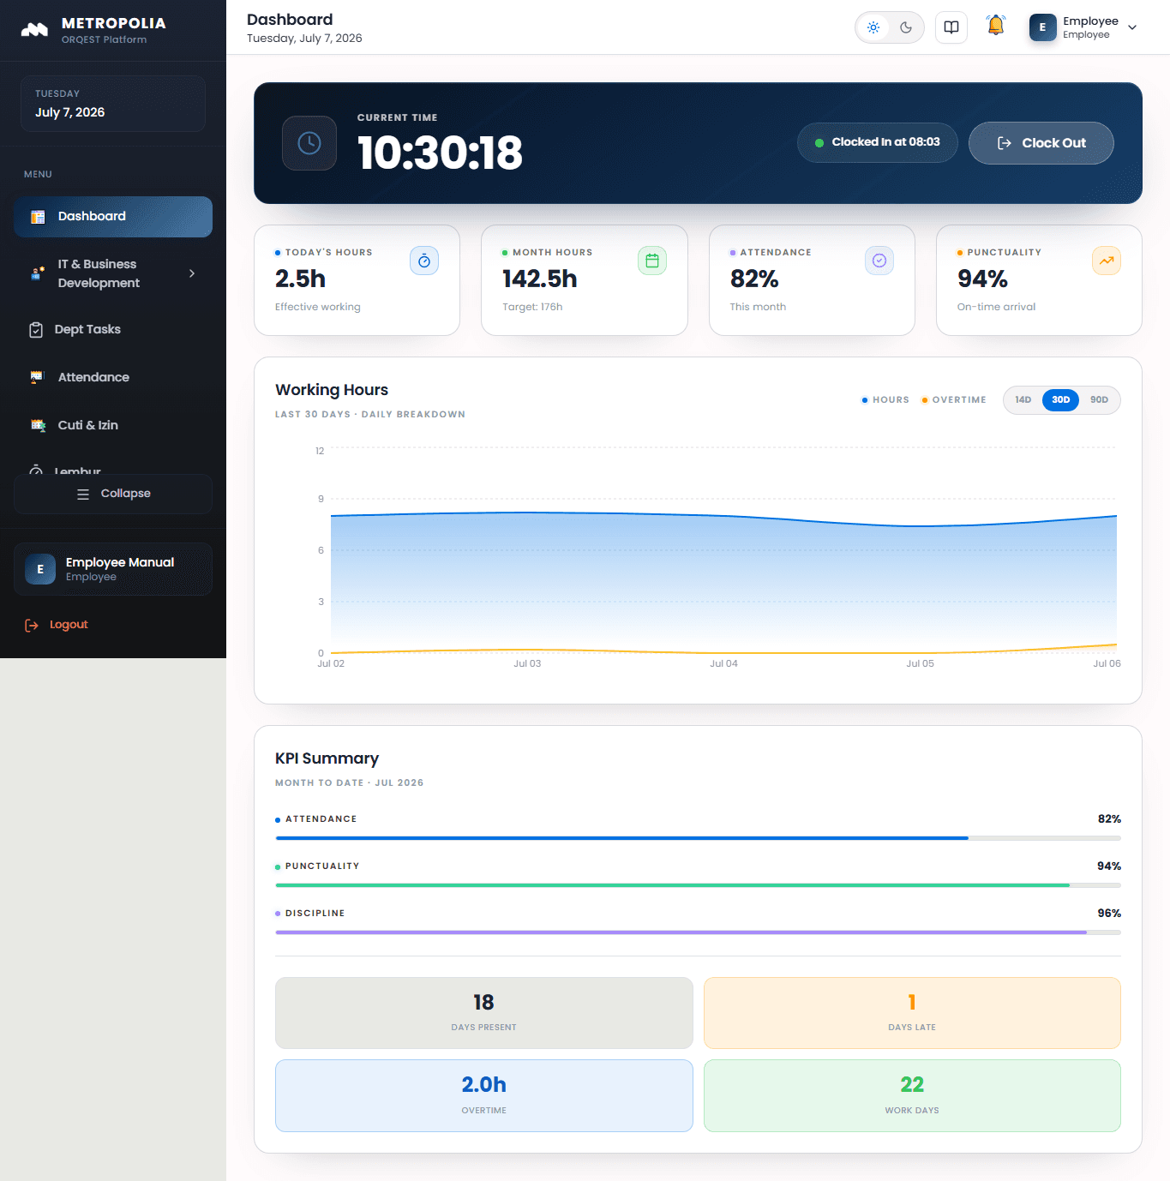Click the Metropolia logo icon
Viewport: 1170px width, 1181px height.
pyautogui.click(x=34, y=30)
